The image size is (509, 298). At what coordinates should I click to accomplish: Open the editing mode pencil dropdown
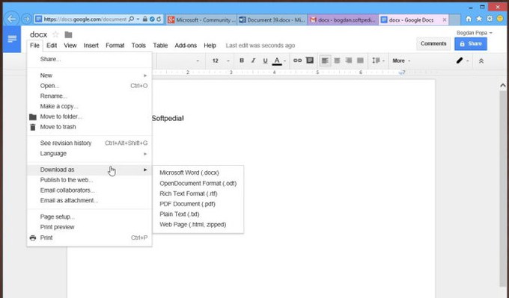(463, 60)
